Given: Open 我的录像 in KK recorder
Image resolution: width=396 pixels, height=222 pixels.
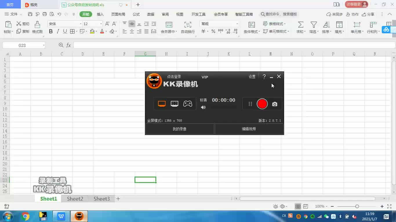Looking at the screenshot, I should pyautogui.click(x=179, y=129).
